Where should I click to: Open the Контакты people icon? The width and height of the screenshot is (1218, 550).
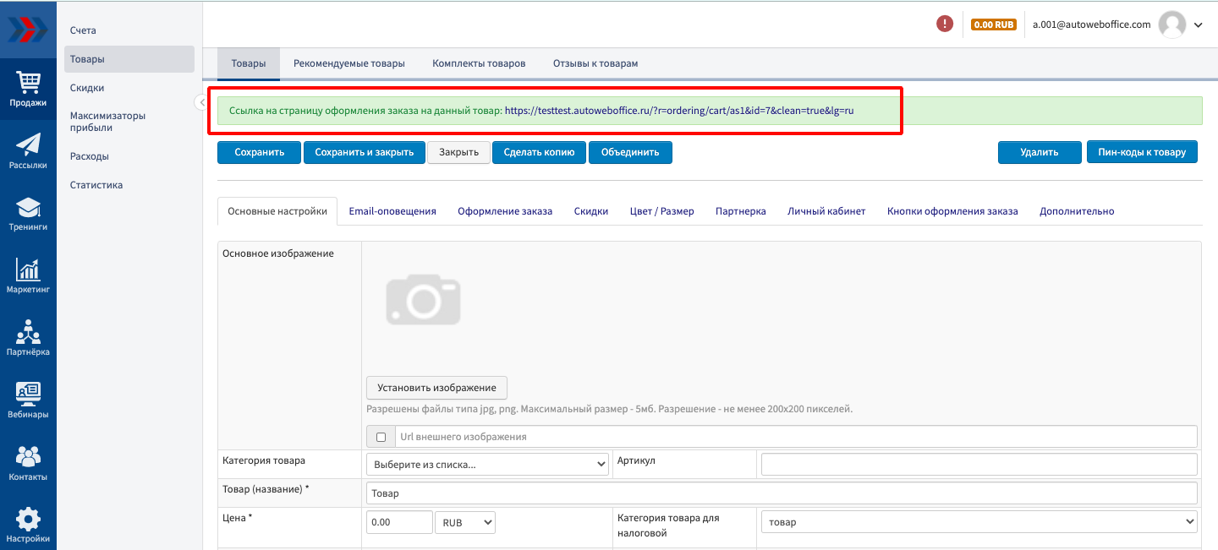[28, 463]
